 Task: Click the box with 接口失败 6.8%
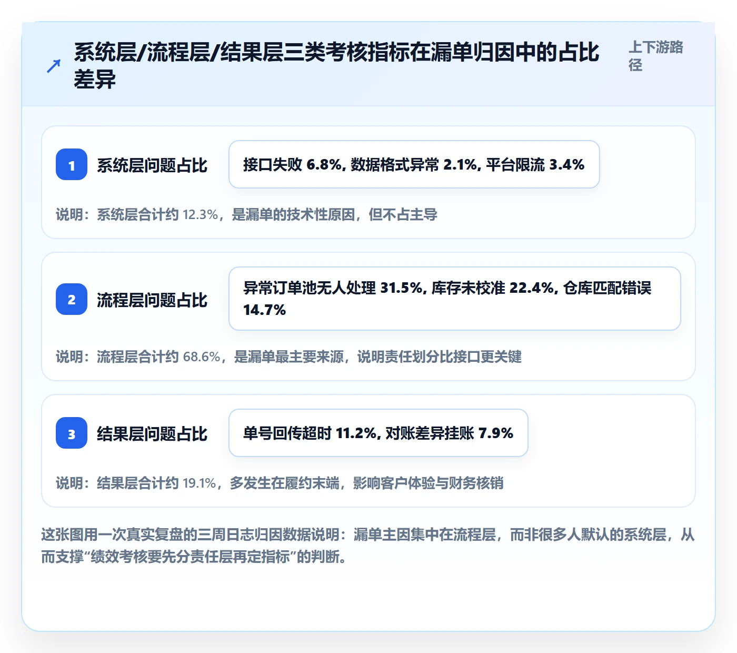coord(414,164)
